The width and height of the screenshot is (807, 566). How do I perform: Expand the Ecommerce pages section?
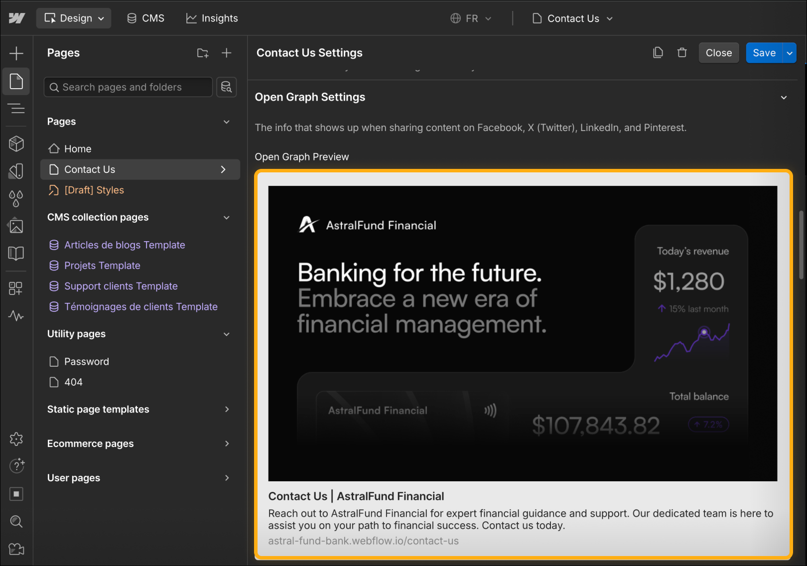(x=227, y=443)
